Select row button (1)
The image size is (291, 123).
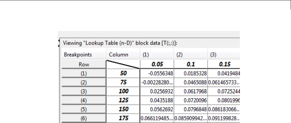coord(84,72)
